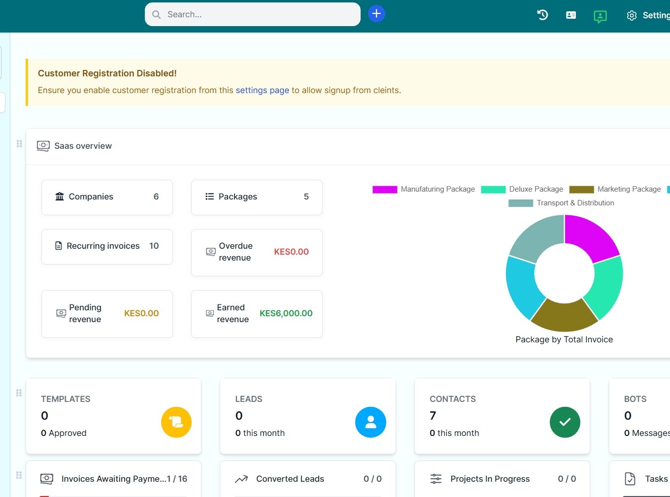Click the yellow Templates scroll icon
This screenshot has height=497, width=670.
(176, 422)
